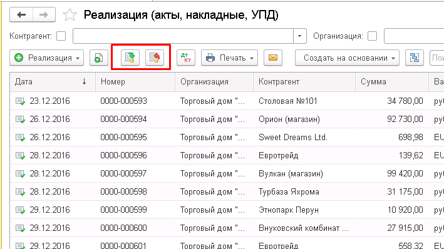Select contractor Столовая №101
Screen dimensions: 444x249
tap(288, 101)
